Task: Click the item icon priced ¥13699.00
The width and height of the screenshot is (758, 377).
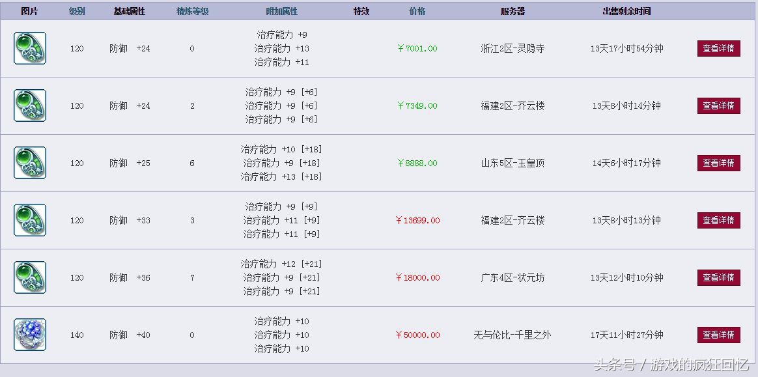Action: pyautogui.click(x=30, y=220)
